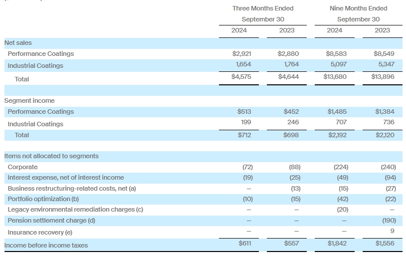Click Business restructuring-related costs, net (a) label
The image size is (406, 258).
point(72,188)
